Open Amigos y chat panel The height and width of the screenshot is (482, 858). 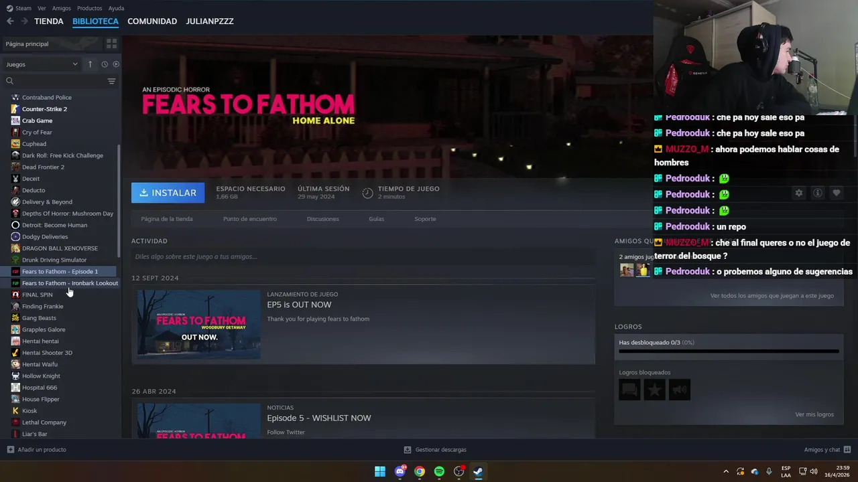(827, 450)
